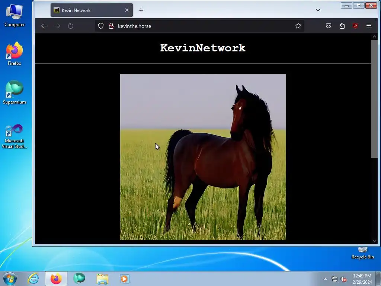Open the Supermium desktop shortcut
The width and height of the screenshot is (381, 286).
coord(15,93)
